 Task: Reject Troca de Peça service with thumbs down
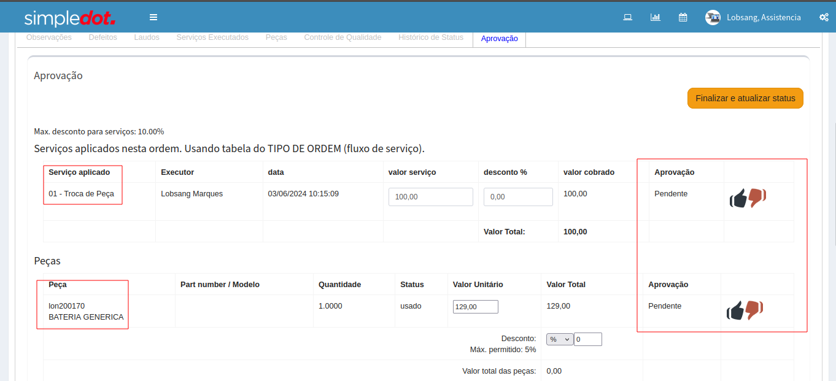click(x=757, y=198)
